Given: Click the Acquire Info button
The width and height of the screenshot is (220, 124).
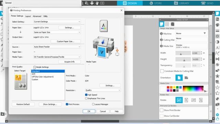Looking at the screenshot, I should (x=69, y=62).
